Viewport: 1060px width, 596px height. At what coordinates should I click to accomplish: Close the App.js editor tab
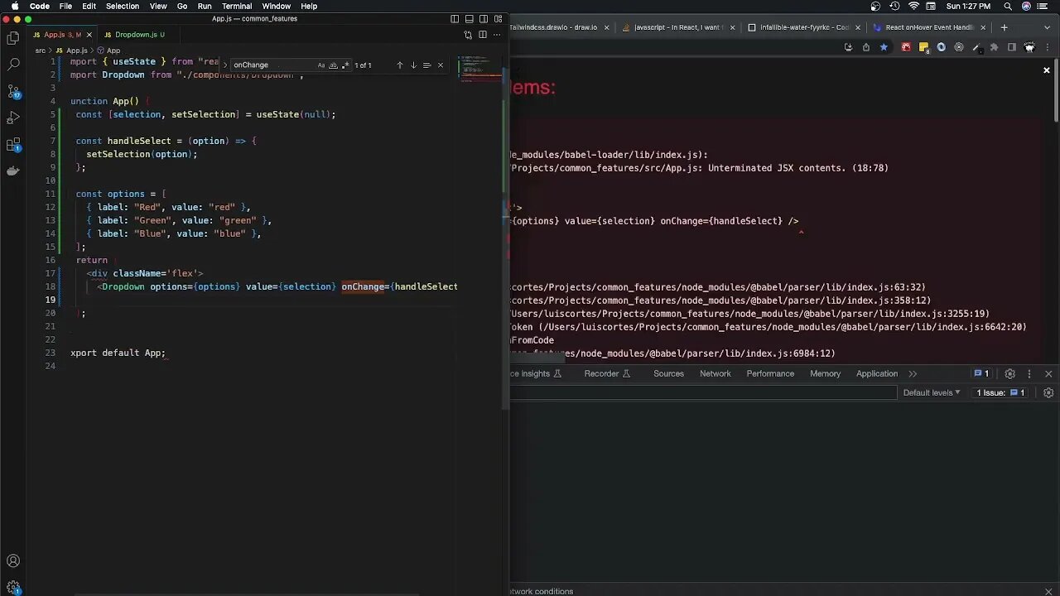(89, 35)
